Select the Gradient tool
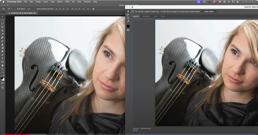Image resolution: width=258 pixels, height=135 pixels. point(2,48)
